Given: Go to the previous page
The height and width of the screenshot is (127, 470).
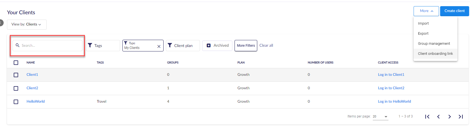Looking at the screenshot, I should tap(438, 117).
